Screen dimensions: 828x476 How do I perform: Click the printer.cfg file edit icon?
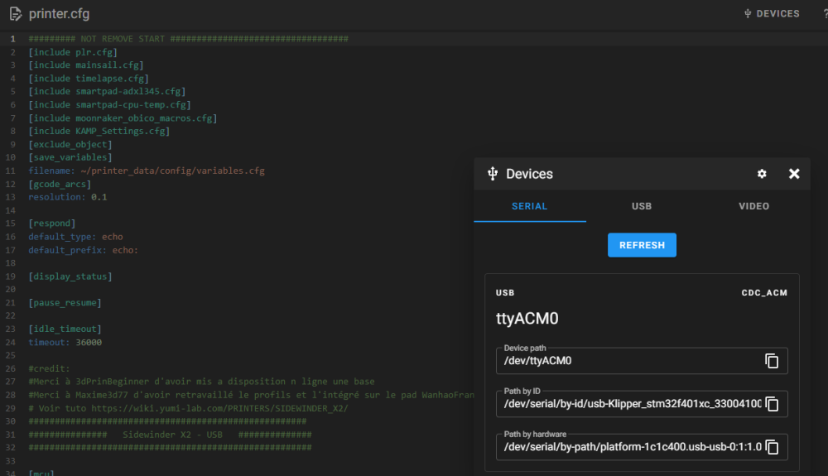pos(16,14)
